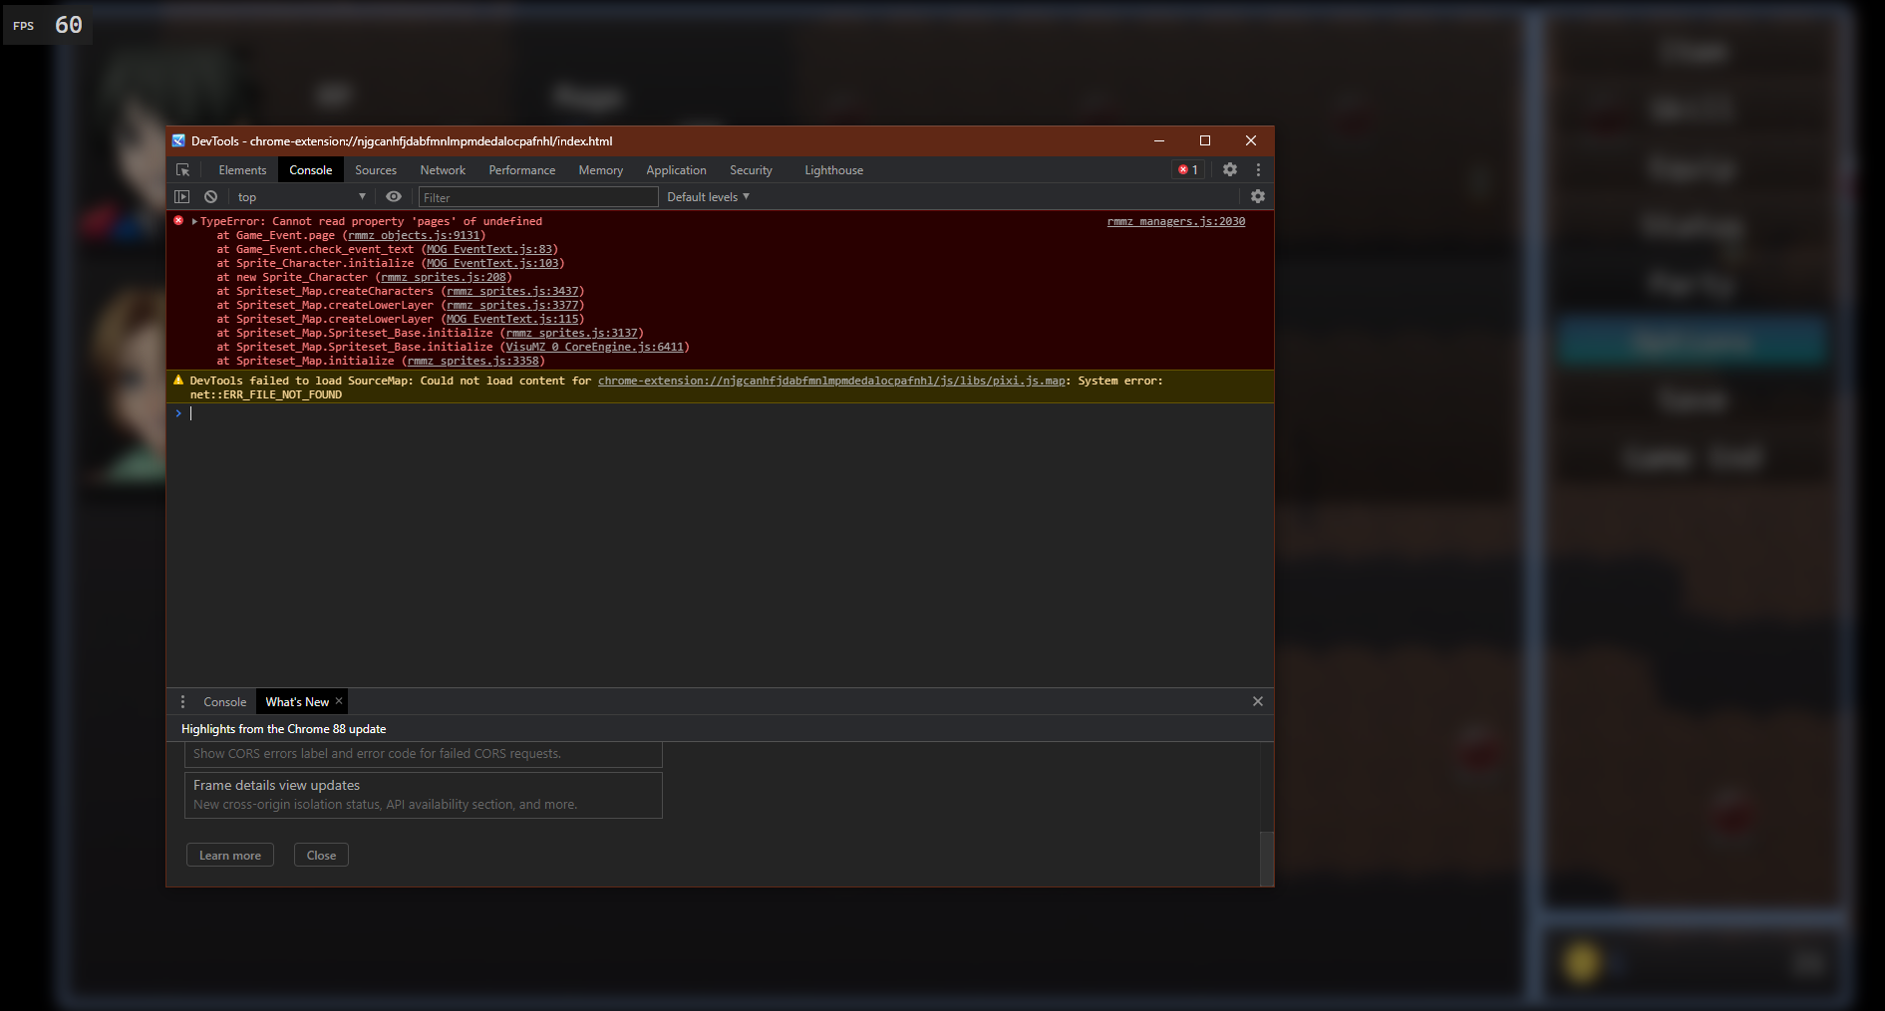Open the Application tab
The width and height of the screenshot is (1885, 1011).
point(676,170)
